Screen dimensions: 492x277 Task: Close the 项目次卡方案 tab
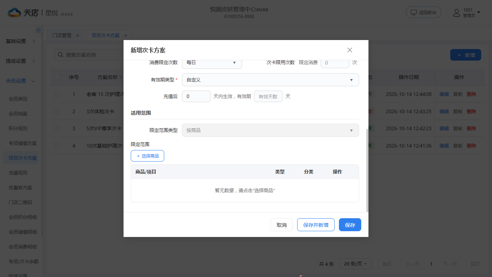pyautogui.click(x=126, y=35)
